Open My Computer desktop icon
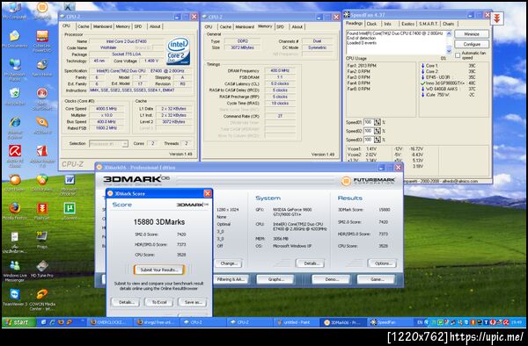The height and width of the screenshot is (346, 528). pos(14,10)
